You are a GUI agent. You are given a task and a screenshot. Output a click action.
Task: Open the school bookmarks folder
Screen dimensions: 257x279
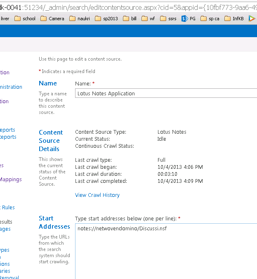(25, 19)
